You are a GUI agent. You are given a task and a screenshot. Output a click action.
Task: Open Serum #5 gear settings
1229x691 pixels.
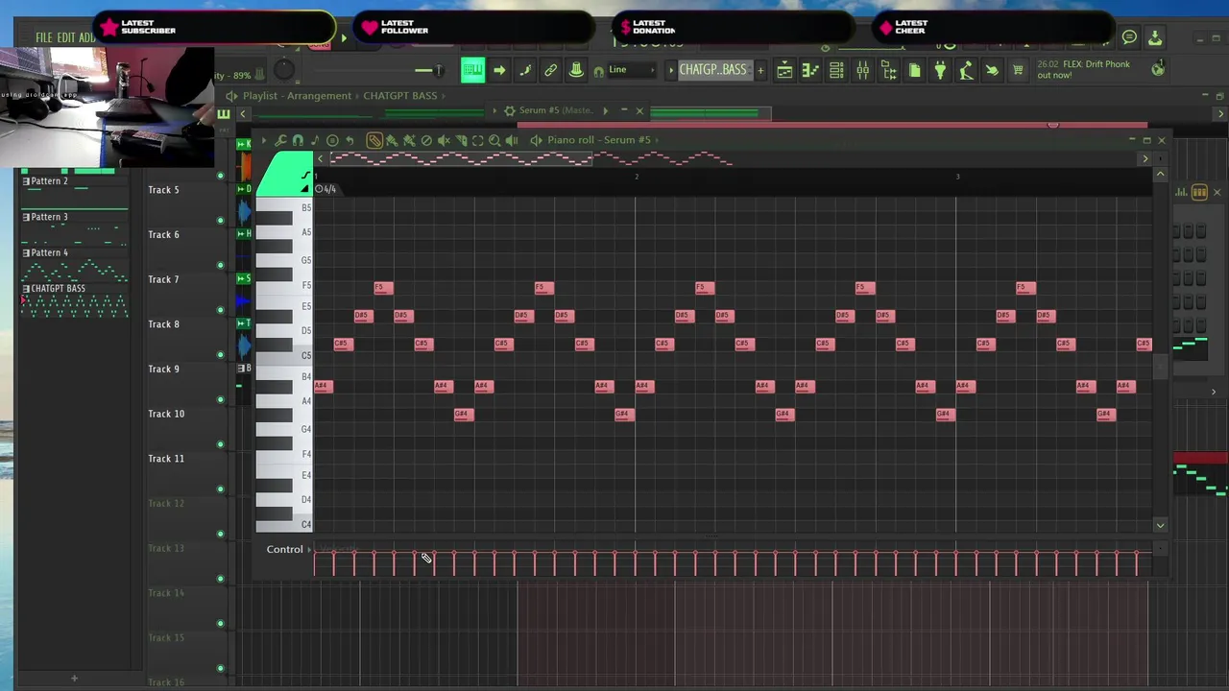pyautogui.click(x=510, y=110)
